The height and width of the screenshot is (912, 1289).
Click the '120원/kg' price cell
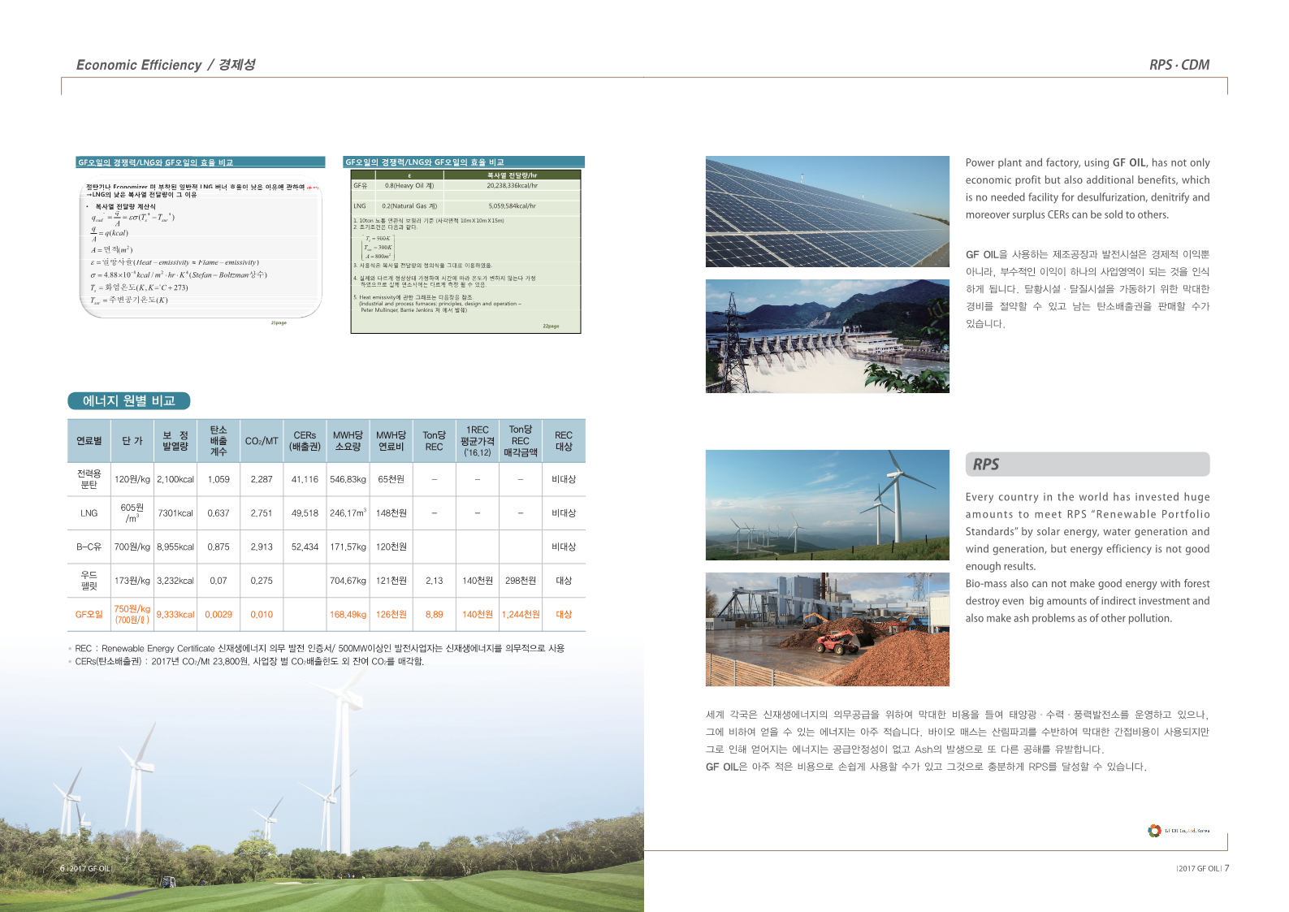[132, 479]
